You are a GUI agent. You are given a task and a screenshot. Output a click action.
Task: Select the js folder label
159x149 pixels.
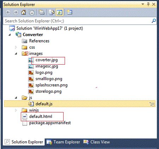[30, 98]
